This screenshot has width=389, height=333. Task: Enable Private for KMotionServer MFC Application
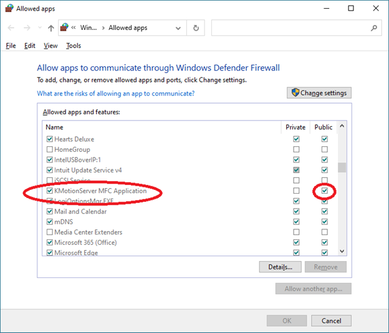click(296, 191)
